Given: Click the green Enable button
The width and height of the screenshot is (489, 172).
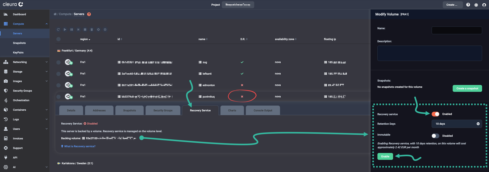Looking at the screenshot, I should [x=385, y=156].
